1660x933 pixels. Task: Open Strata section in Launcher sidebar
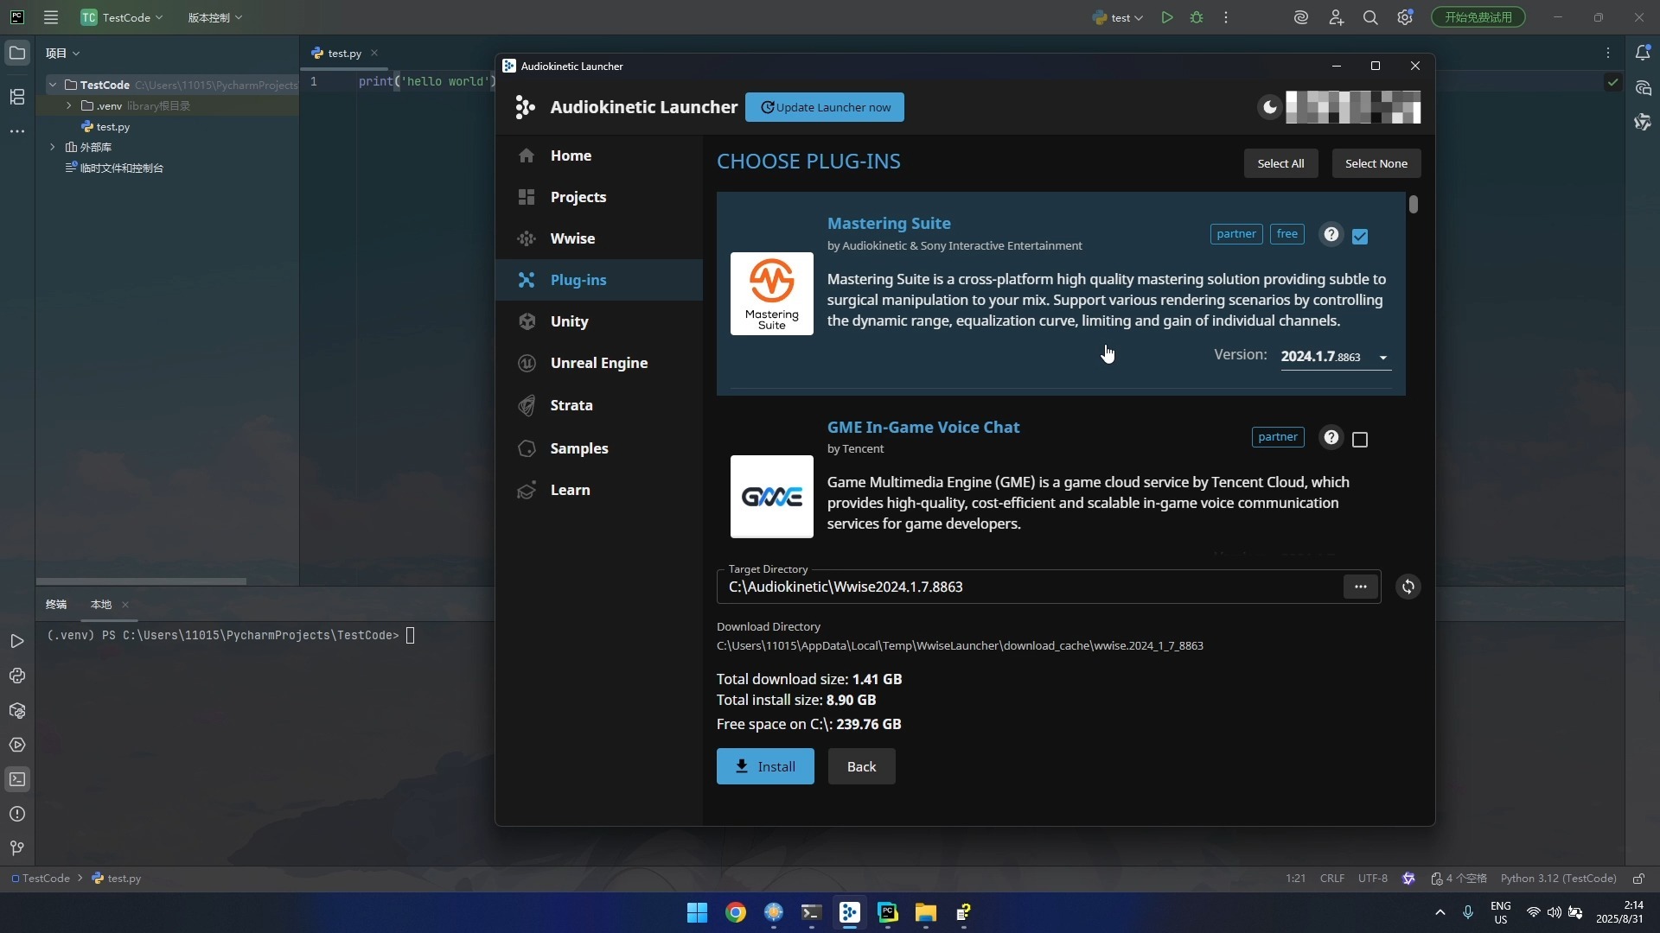(x=599, y=405)
